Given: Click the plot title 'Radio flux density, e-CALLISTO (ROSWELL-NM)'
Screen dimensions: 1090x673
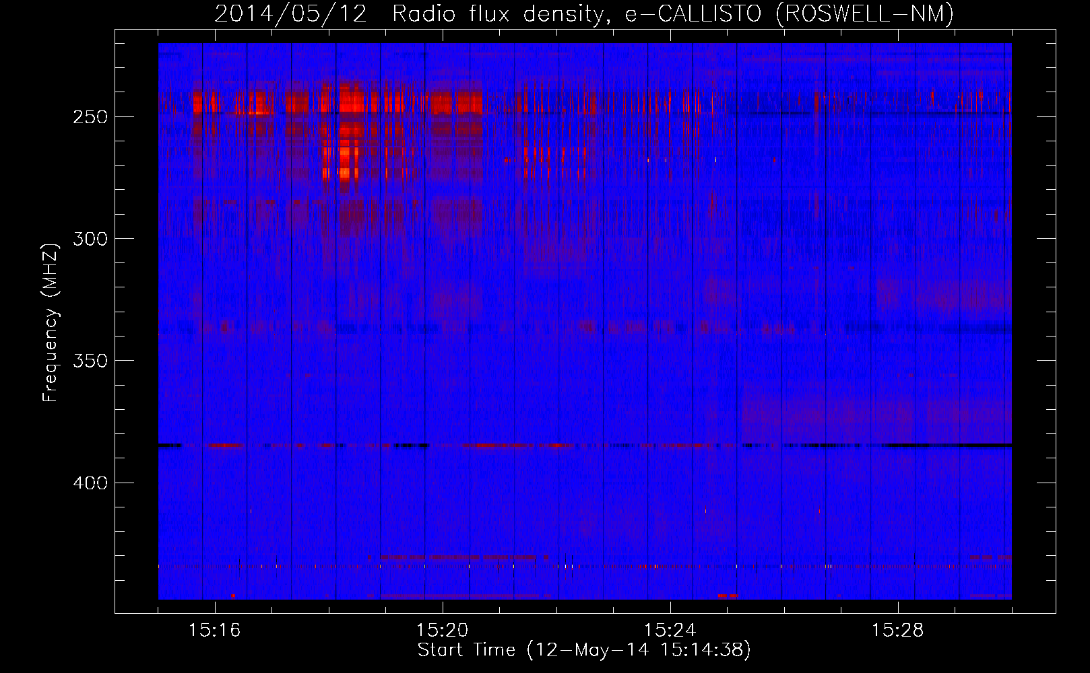Looking at the screenshot, I should (673, 13).
